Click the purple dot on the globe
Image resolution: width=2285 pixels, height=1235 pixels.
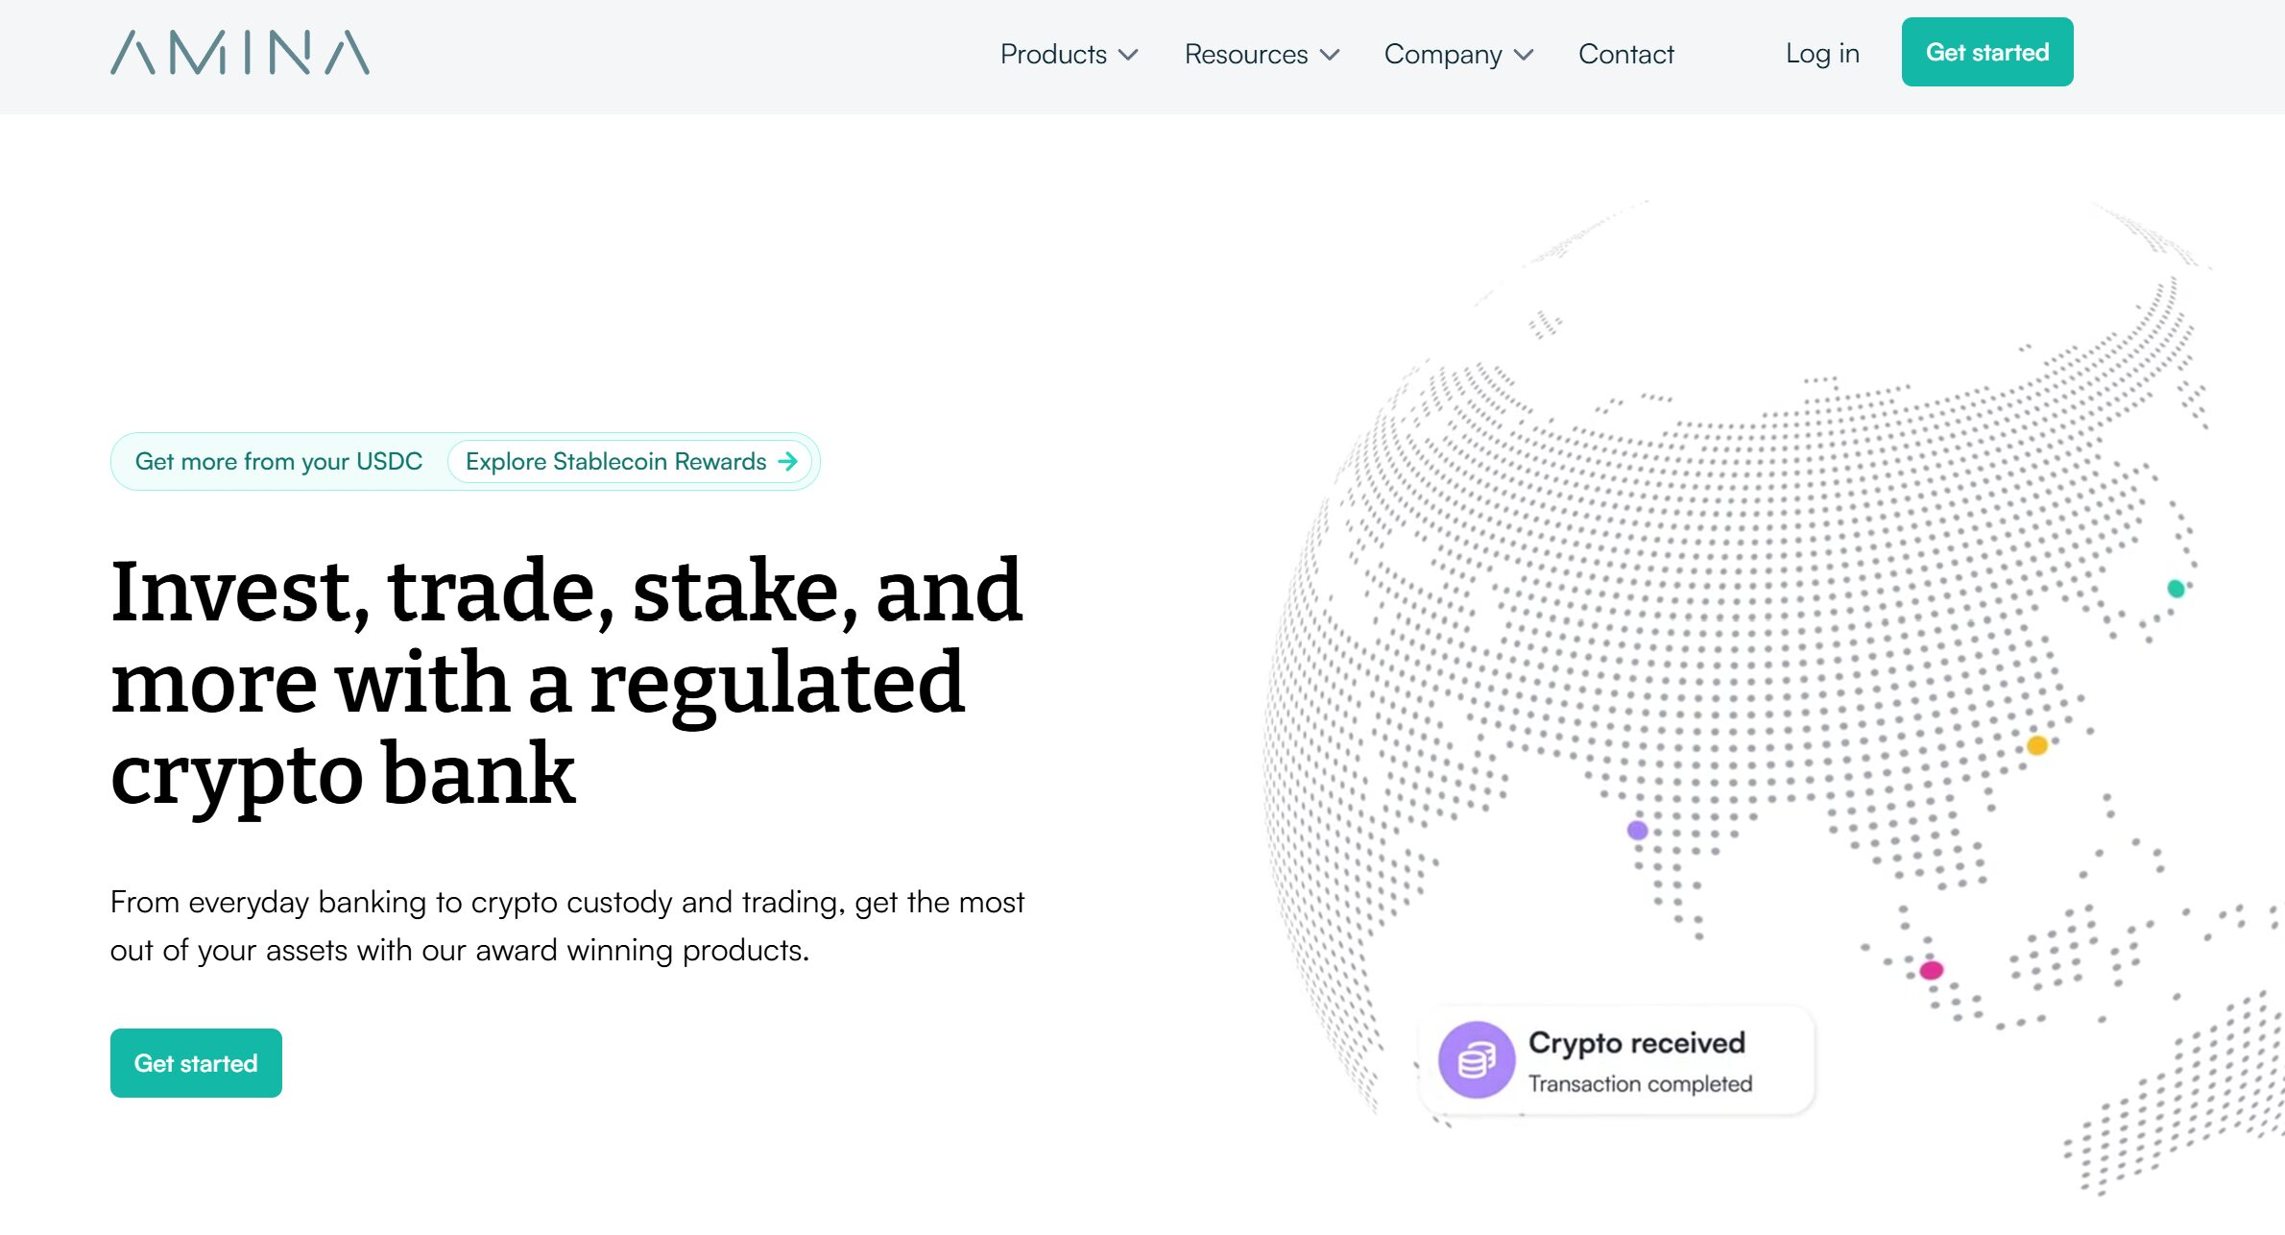click(1638, 830)
